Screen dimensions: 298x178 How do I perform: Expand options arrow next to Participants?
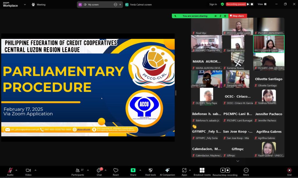click(x=88, y=170)
